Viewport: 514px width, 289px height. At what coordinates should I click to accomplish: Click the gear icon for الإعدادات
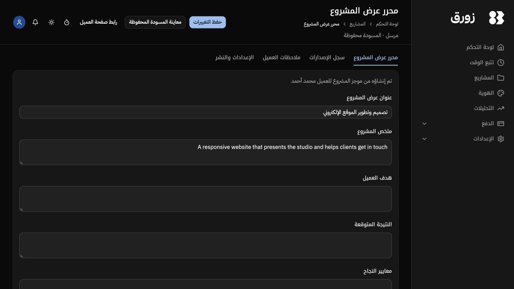(501, 139)
